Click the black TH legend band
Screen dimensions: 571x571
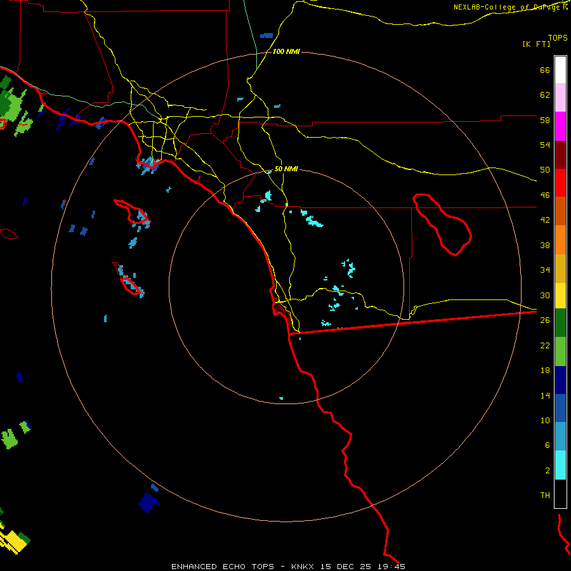[560, 494]
